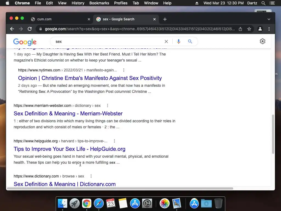Viewport: 281px width, 211px height.
Task: Open a new tab with plus button
Action: (x=165, y=19)
